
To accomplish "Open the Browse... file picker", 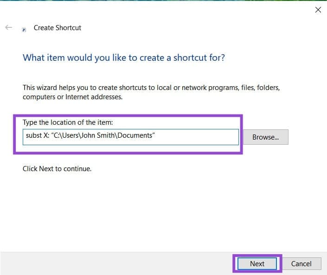I will coord(265,137).
